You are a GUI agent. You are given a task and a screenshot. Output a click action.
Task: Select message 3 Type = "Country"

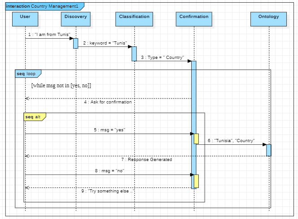162,58
